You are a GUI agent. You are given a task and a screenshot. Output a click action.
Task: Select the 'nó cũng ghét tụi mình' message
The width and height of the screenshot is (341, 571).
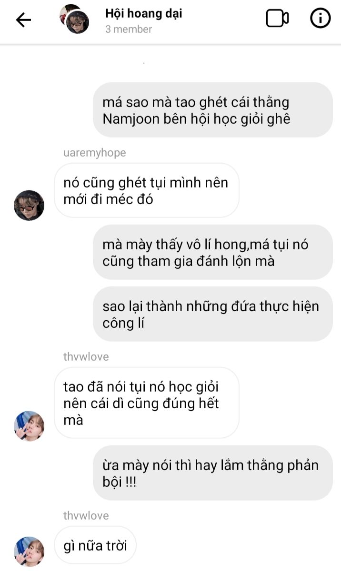point(146,190)
